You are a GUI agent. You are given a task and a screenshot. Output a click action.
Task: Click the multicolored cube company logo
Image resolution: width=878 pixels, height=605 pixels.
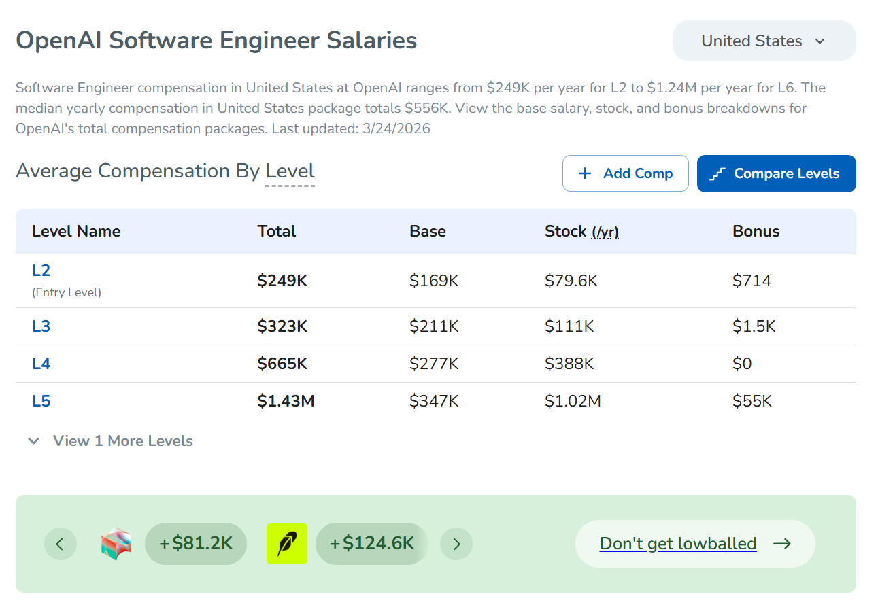(116, 544)
